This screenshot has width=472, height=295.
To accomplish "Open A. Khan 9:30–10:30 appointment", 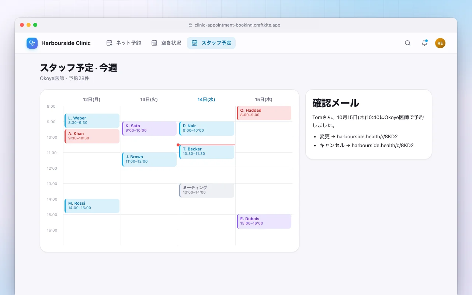I will (x=92, y=136).
